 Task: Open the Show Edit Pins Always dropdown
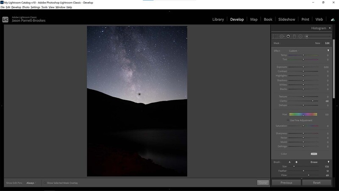(x=31, y=183)
